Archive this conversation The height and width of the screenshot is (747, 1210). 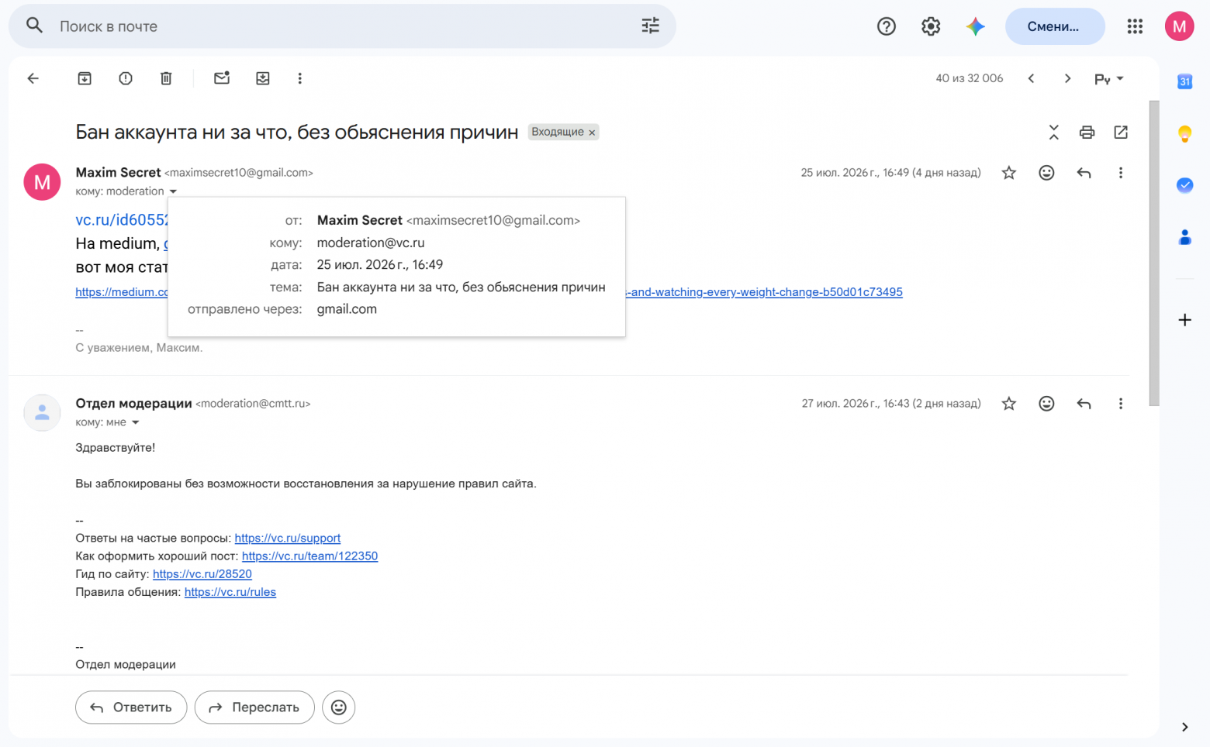pyautogui.click(x=85, y=78)
